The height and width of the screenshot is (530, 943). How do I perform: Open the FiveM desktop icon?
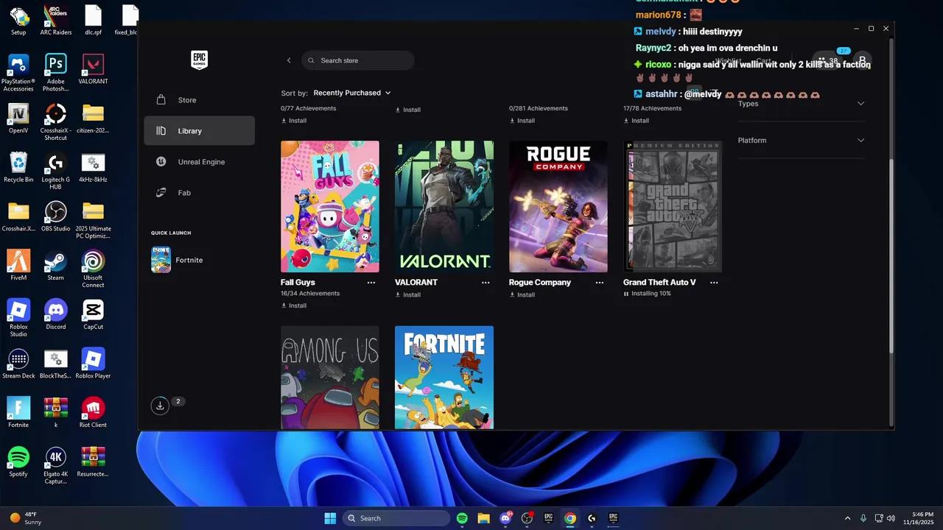(18, 265)
